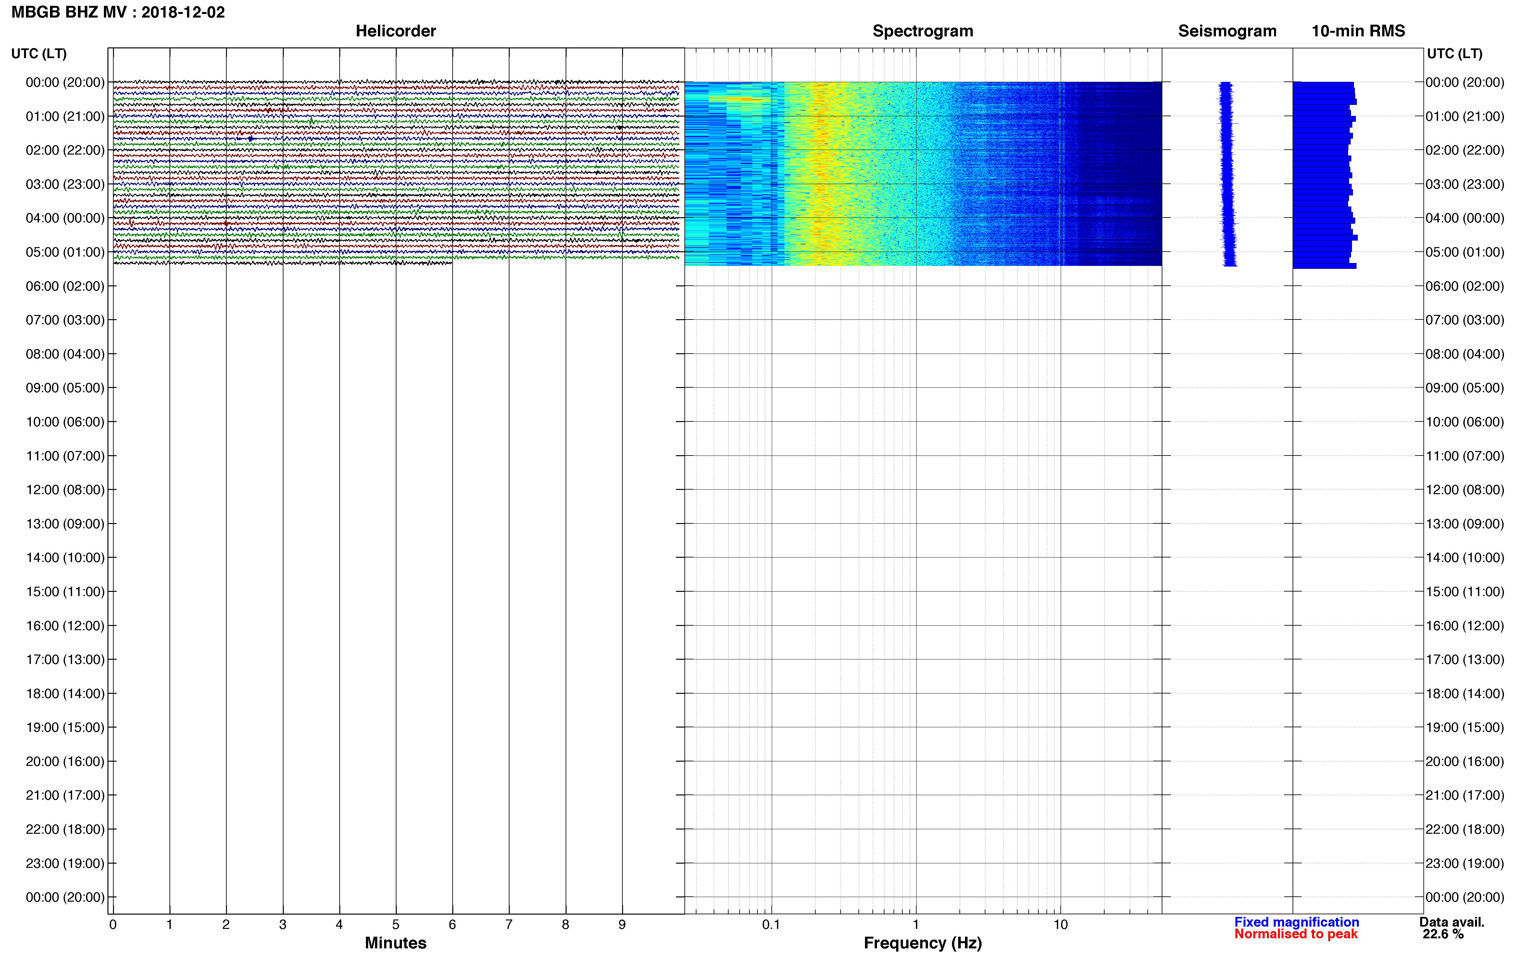The height and width of the screenshot is (962, 1539).
Task: Click the right '05:00 (01:00)' time label
Action: pos(1465,252)
